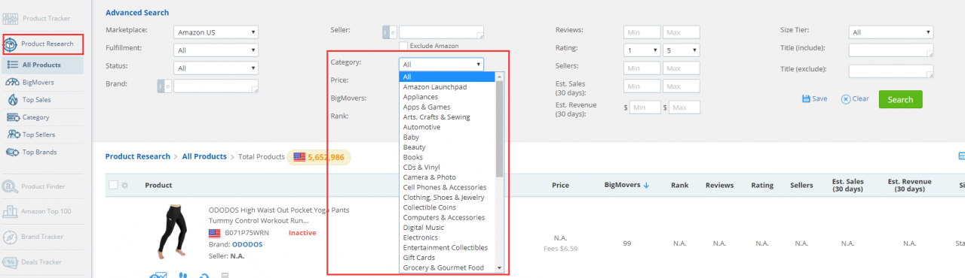
Task: Select Electronics in the category list
Action: coord(420,237)
